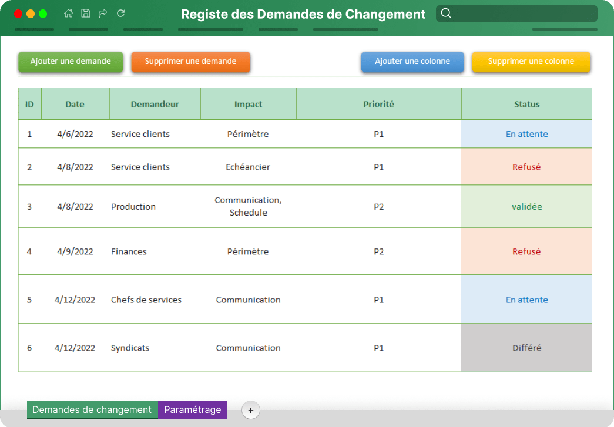Select Périmètre impact cell in row 1
This screenshot has width=614, height=427.
[249, 134]
